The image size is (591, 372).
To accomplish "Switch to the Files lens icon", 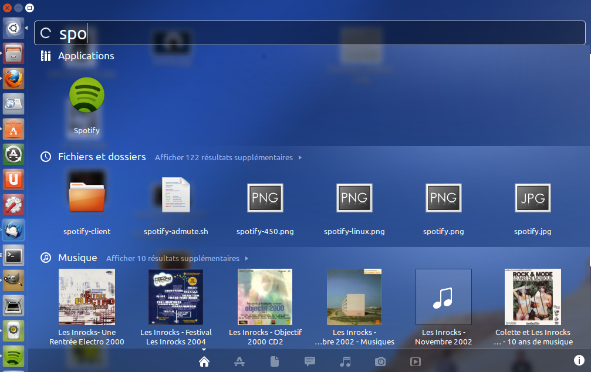I will pos(275,362).
